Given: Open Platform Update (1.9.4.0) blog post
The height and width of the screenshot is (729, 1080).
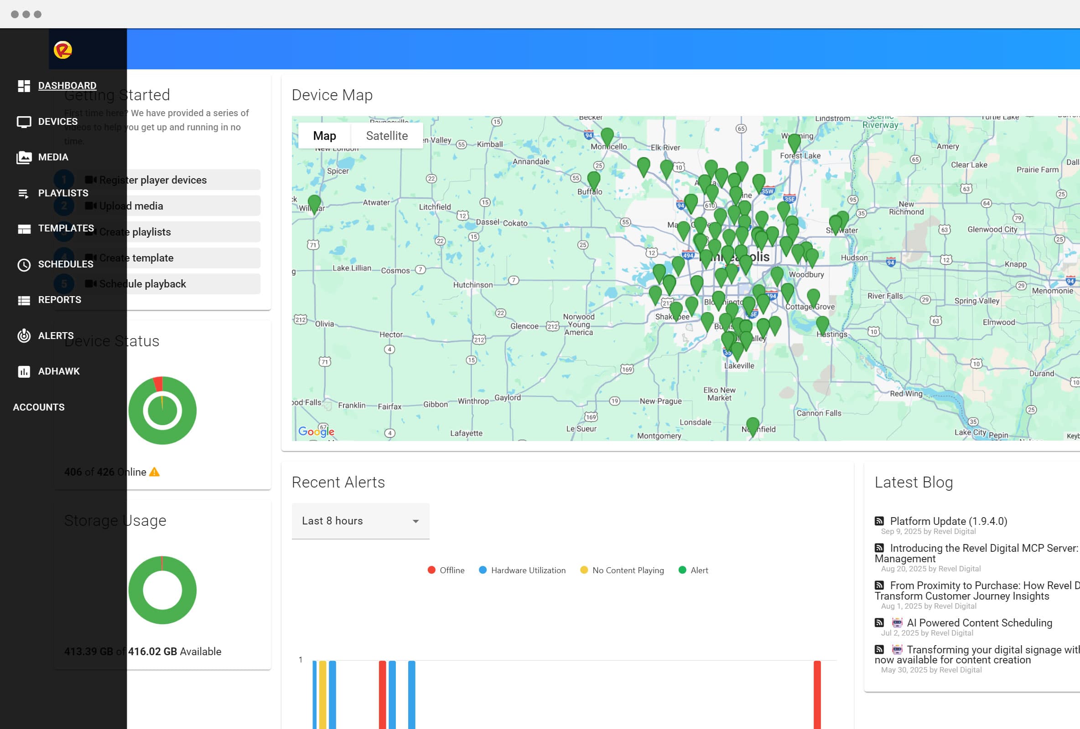Looking at the screenshot, I should 948,521.
